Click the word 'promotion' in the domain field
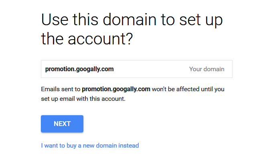Viewport: 253px width, 154px height. (60, 69)
